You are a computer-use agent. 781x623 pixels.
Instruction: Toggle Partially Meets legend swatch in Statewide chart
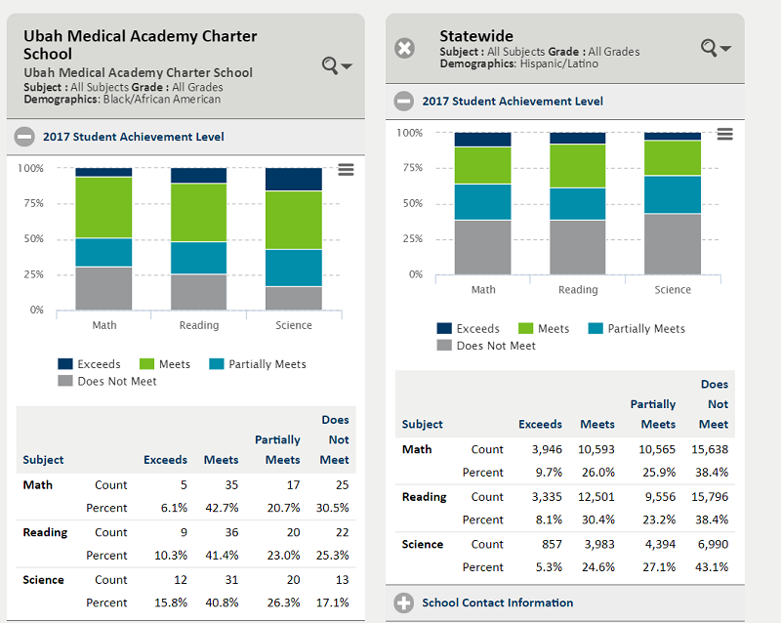pyautogui.click(x=596, y=328)
